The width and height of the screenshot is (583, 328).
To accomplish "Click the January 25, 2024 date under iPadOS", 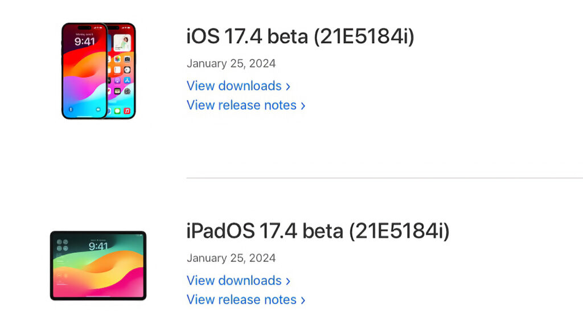I will coord(231,257).
